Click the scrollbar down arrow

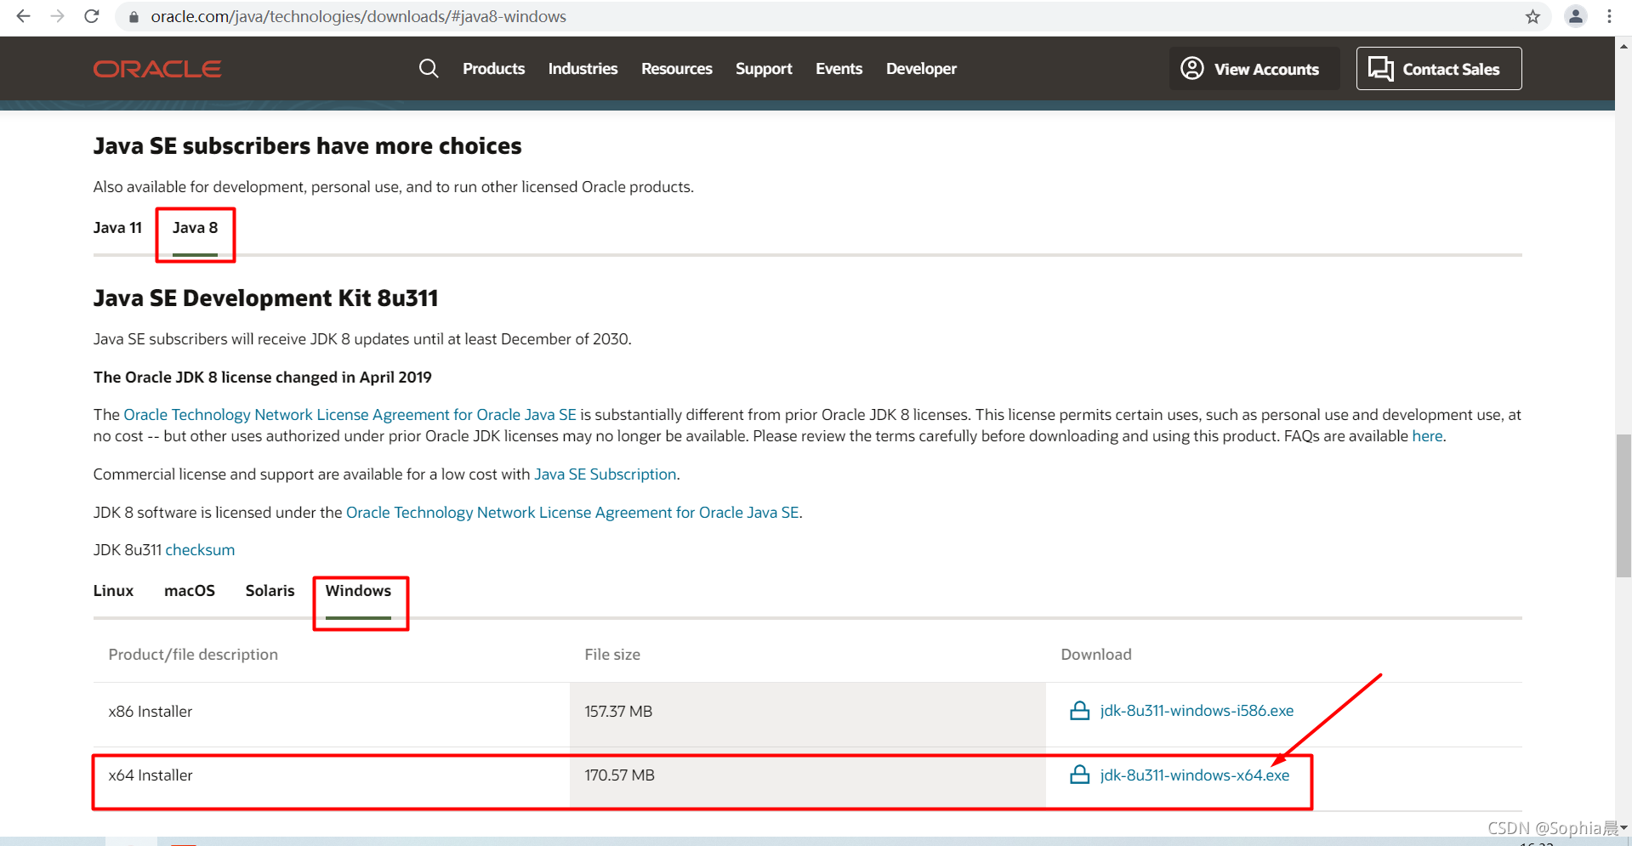coord(1623,827)
